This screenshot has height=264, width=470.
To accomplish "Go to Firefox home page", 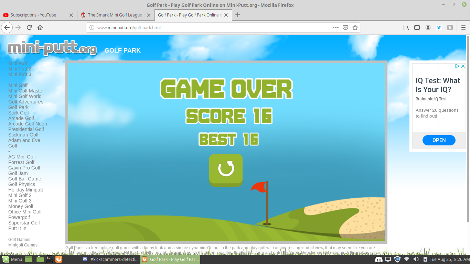I will [x=40, y=27].
